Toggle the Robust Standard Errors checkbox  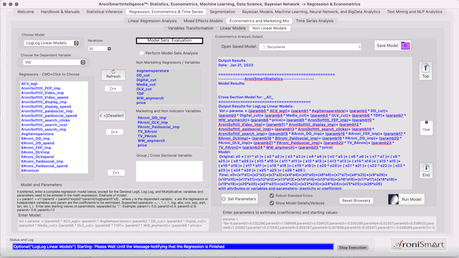[x=272, y=196]
